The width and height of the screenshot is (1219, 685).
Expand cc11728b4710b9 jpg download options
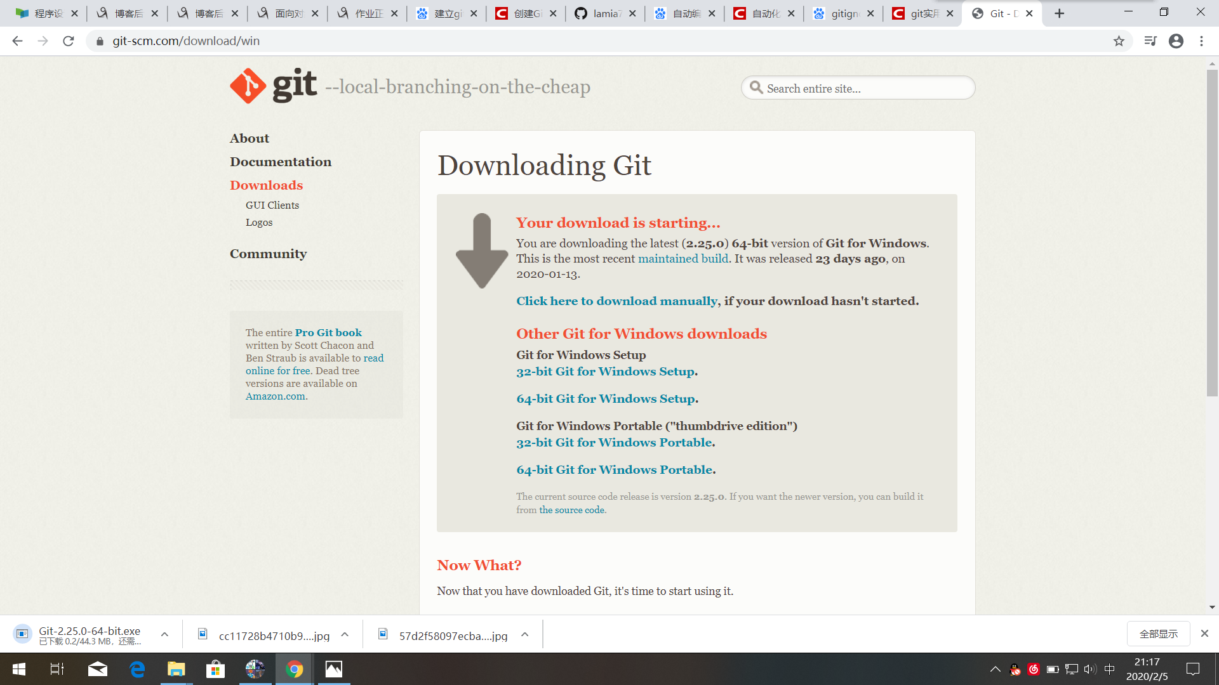pos(345,634)
